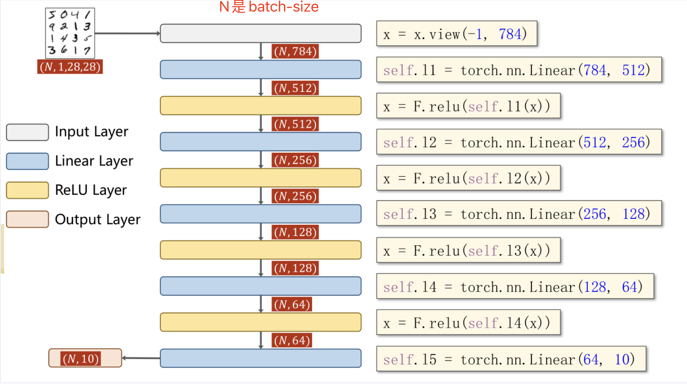Expand the (N,10) output dimension label
This screenshot has height=389, width=687.
coord(81,358)
